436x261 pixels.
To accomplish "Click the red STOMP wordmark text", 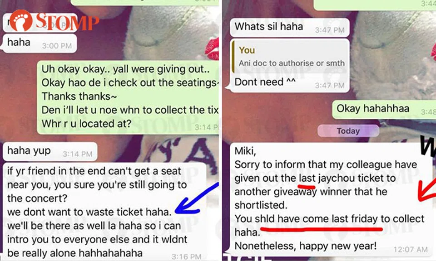I will 68,22.
